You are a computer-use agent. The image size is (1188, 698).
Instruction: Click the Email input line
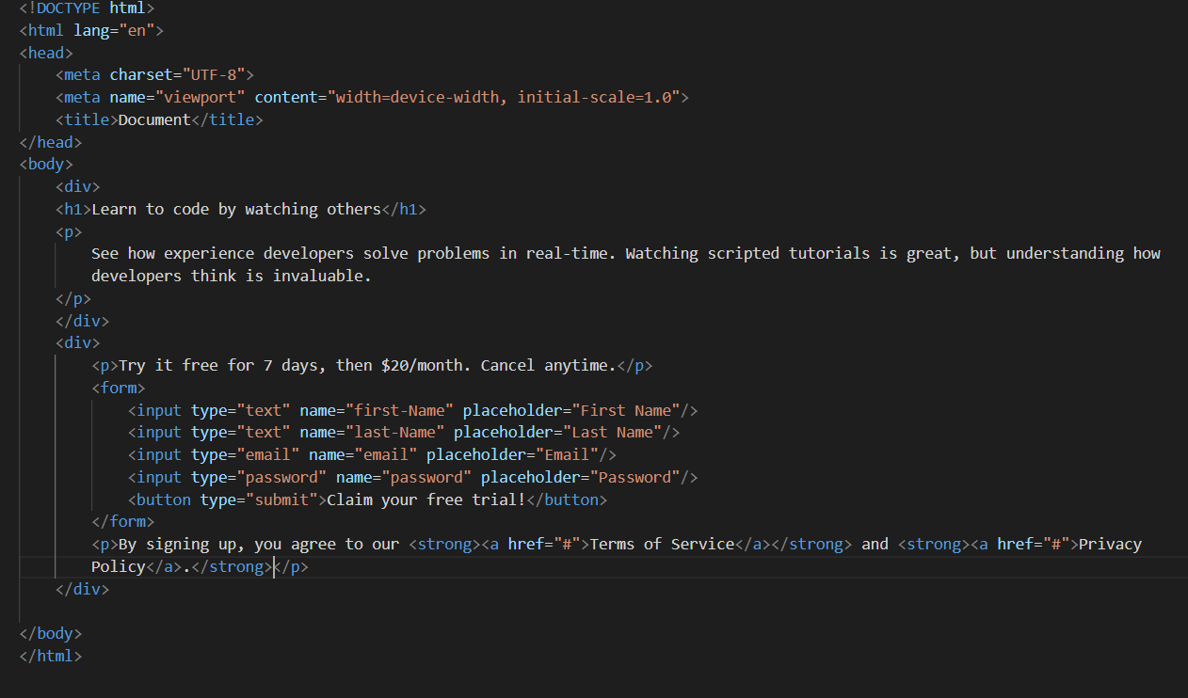[372, 455]
